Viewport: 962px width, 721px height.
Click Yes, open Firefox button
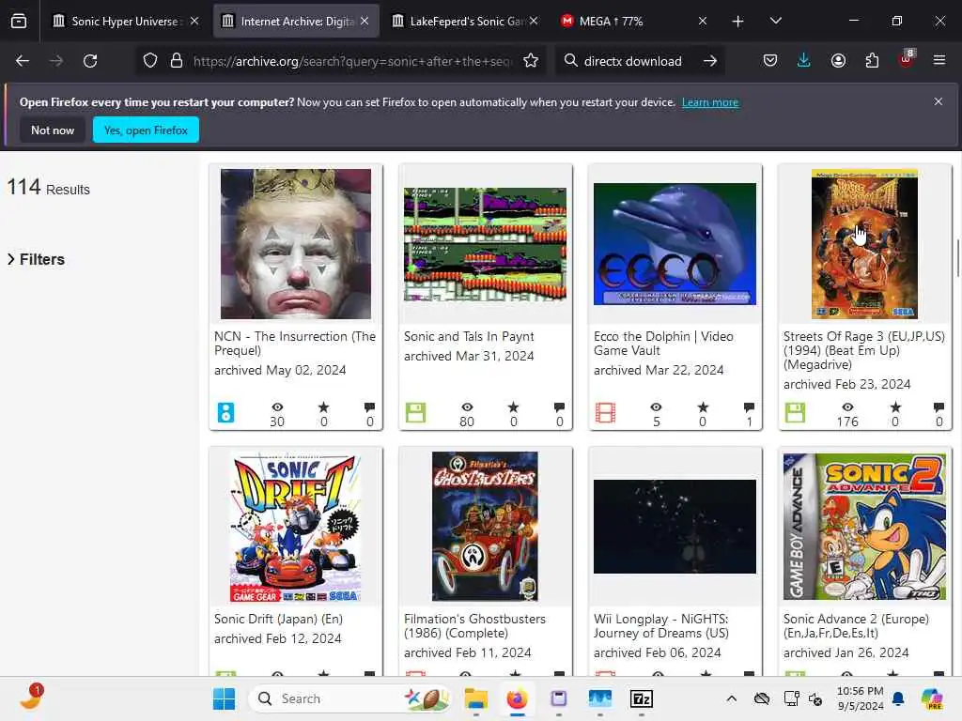point(146,130)
